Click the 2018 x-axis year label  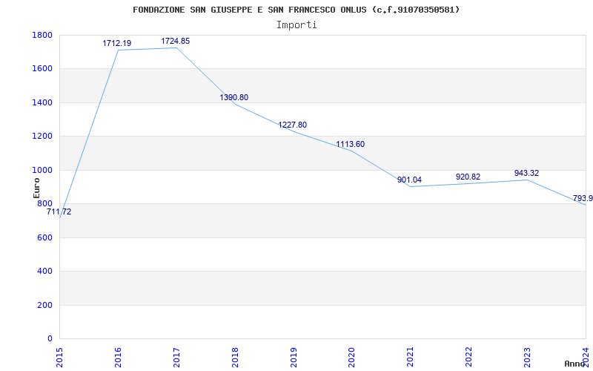click(235, 358)
